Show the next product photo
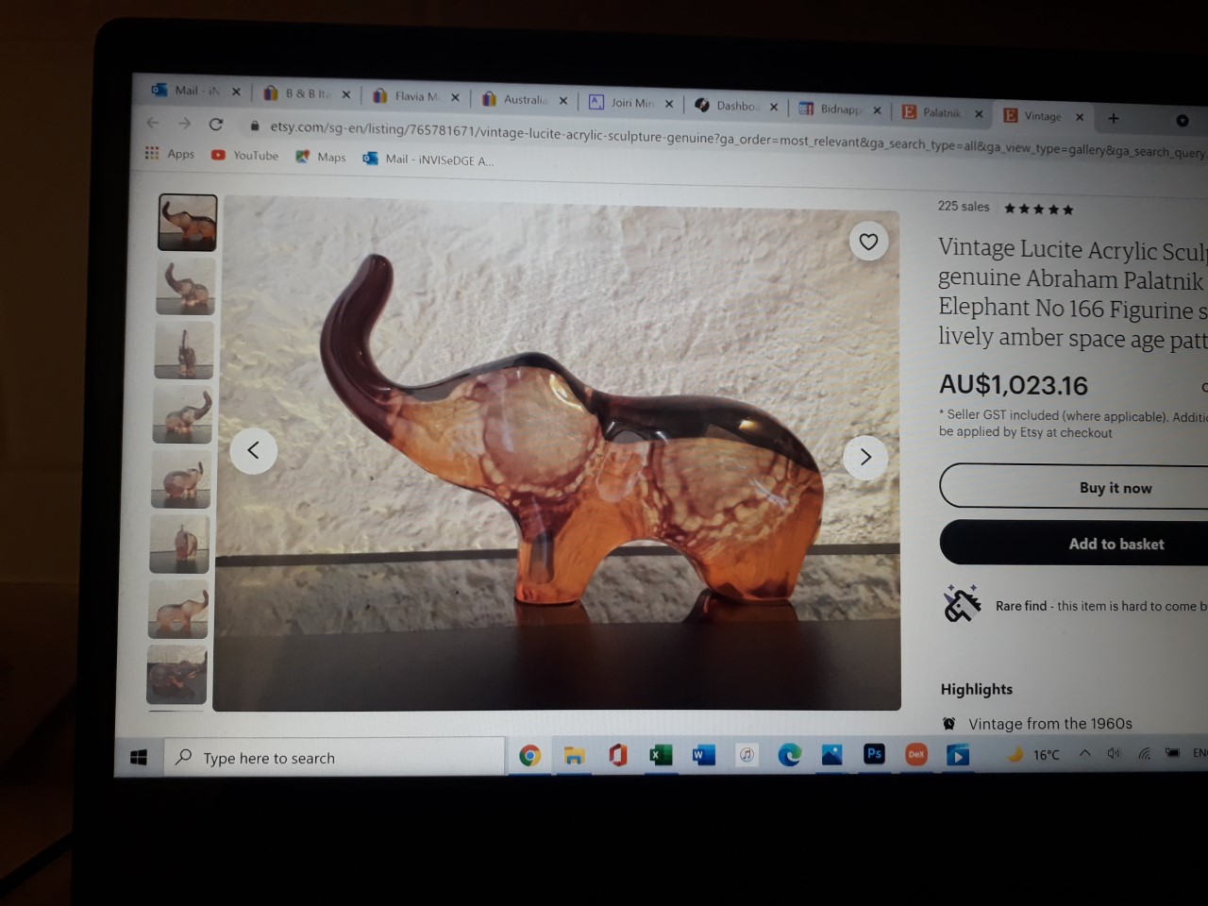Viewport: 1208px width, 906px height. click(865, 457)
